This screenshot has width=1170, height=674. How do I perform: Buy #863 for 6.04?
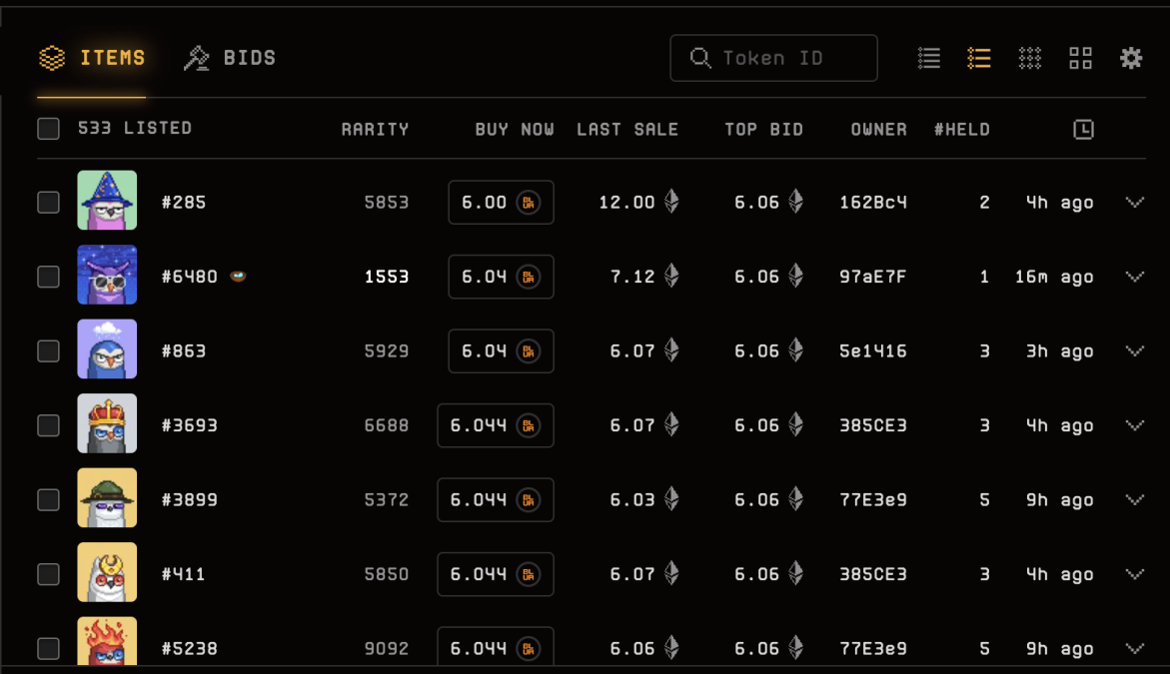[x=501, y=351]
